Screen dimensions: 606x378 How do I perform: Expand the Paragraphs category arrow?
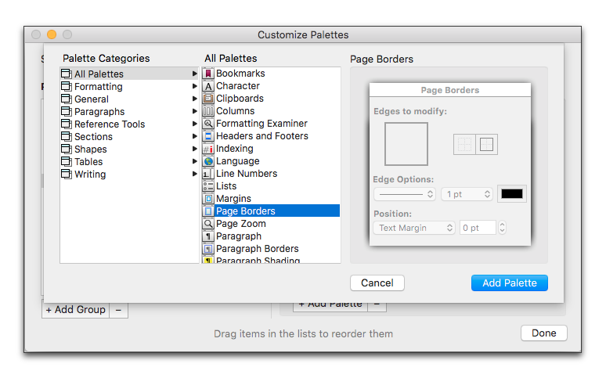(194, 111)
